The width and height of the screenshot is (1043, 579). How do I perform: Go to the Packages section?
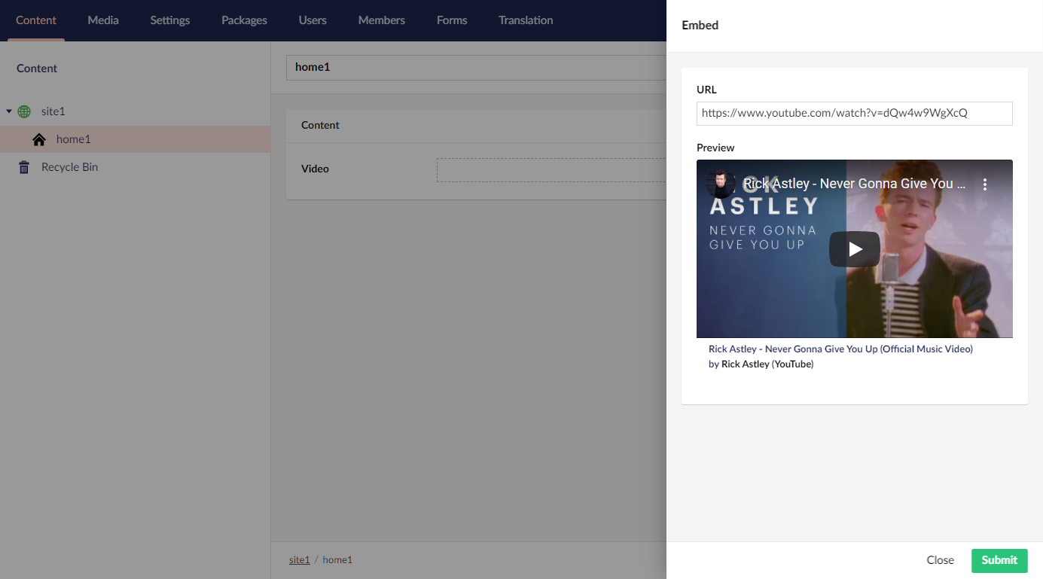pos(244,20)
